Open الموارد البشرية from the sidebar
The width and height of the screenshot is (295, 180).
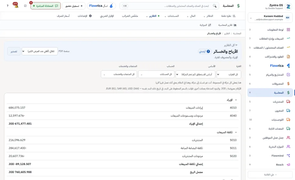pyautogui.click(x=270, y=147)
